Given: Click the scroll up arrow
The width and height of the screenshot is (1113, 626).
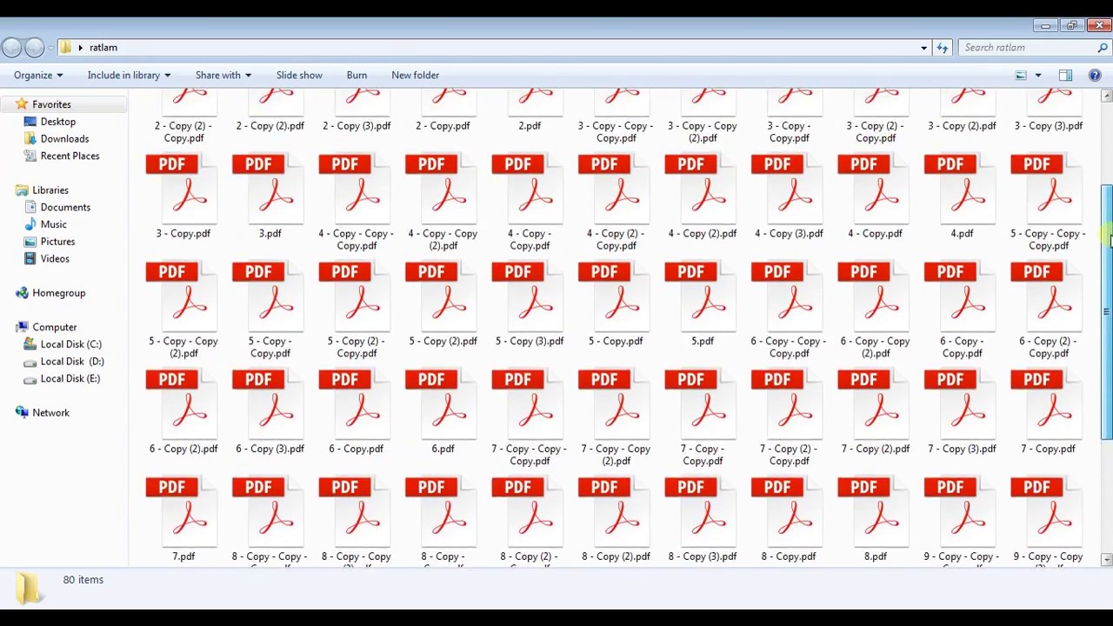Looking at the screenshot, I should pyautogui.click(x=1106, y=96).
